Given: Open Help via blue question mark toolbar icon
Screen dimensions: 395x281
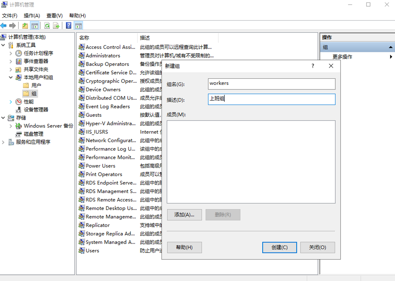Looking at the screenshot, I should 69,26.
